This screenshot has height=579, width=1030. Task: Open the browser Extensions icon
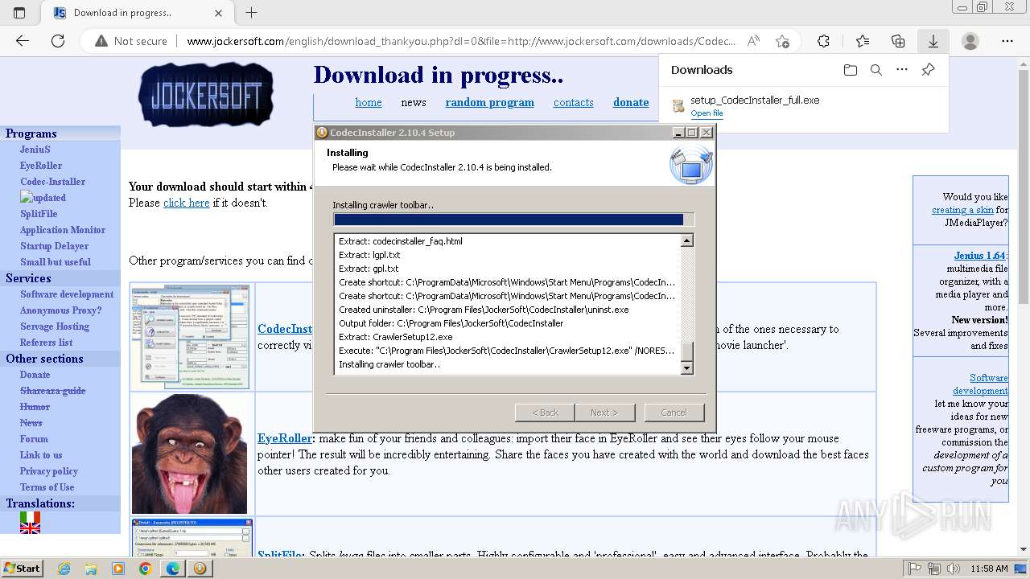(823, 41)
